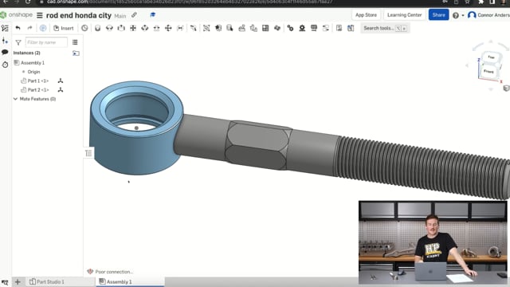Click the redo arrow in the toolbar
Screen dimensions: 510x287
pos(29,28)
